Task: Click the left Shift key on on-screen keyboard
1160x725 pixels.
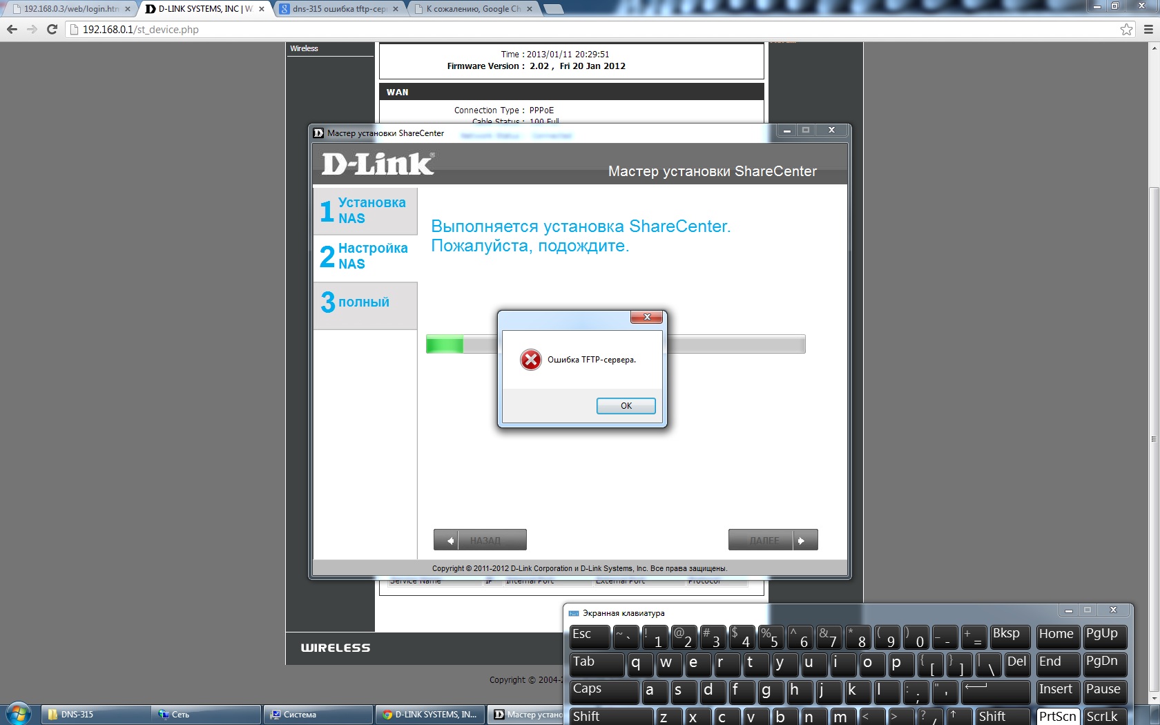Action: click(x=610, y=717)
